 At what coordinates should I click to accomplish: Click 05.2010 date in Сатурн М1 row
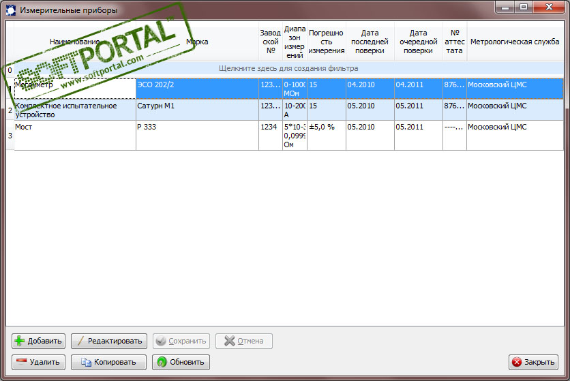(x=370, y=110)
